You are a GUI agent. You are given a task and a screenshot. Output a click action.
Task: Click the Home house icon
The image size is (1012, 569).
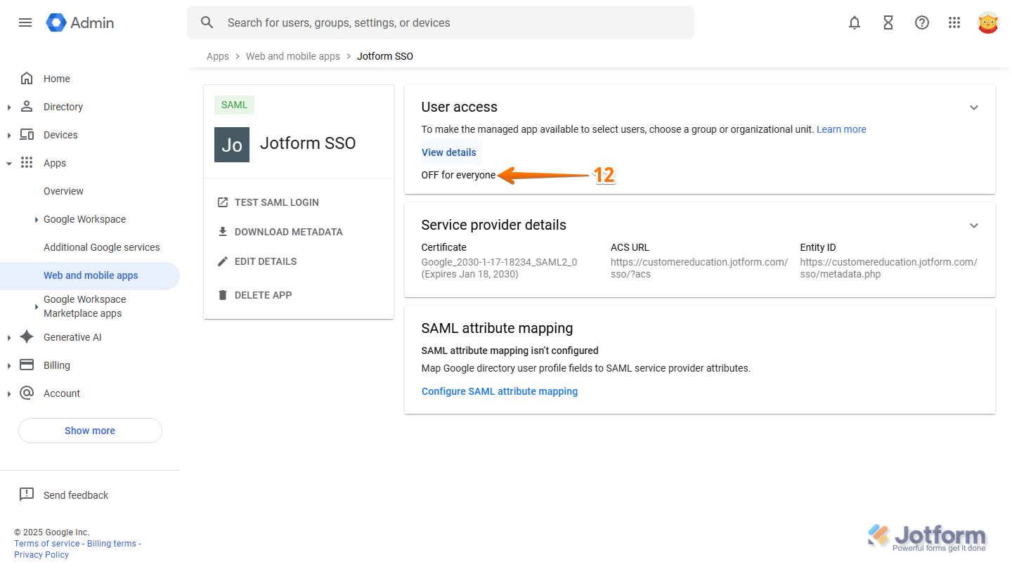pyautogui.click(x=27, y=78)
